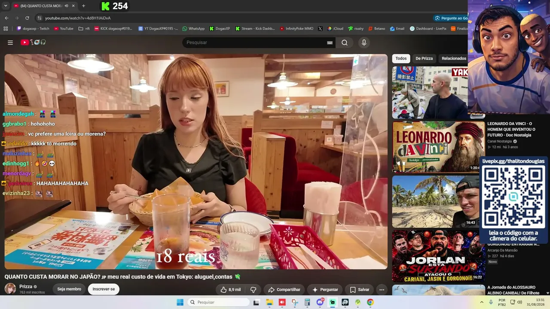Image resolution: width=550 pixels, height=309 pixels.
Task: Mute the tab using its speaker icon
Action: coord(66,6)
